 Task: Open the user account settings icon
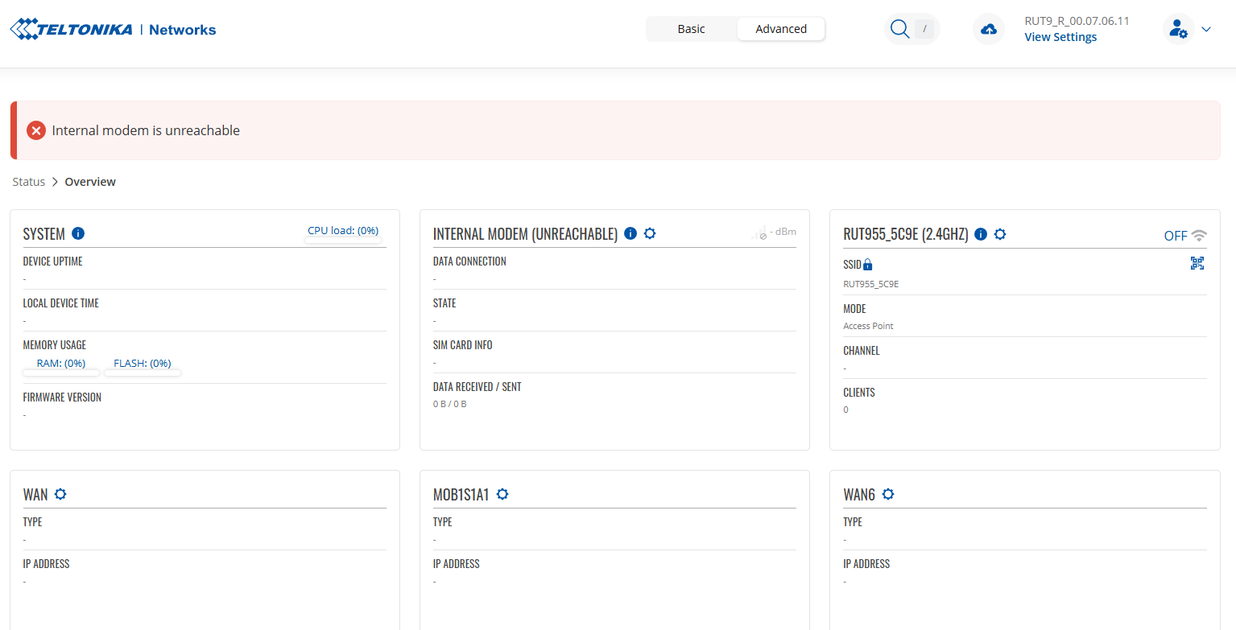coord(1178,30)
